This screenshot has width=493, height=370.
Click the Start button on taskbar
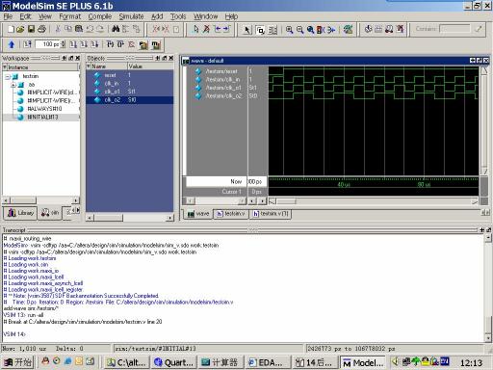18,362
